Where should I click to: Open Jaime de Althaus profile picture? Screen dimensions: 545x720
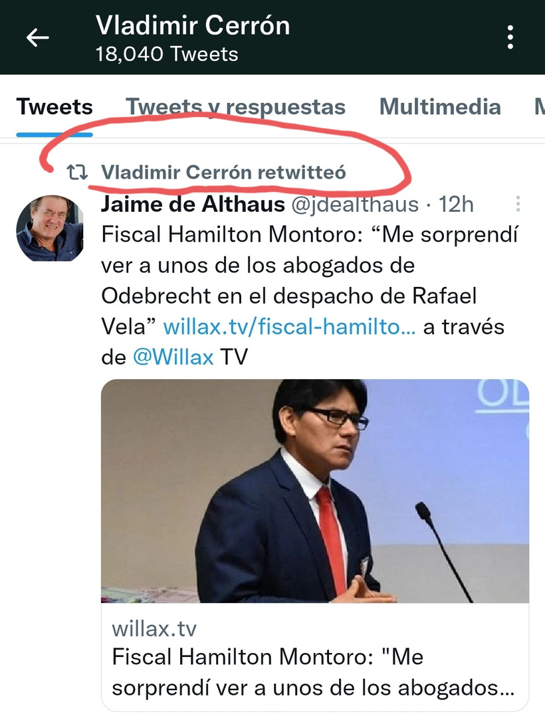50,228
